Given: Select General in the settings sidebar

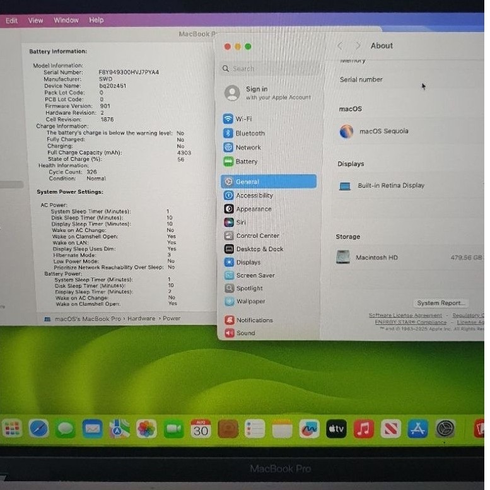Looking at the screenshot, I should click(x=269, y=182).
